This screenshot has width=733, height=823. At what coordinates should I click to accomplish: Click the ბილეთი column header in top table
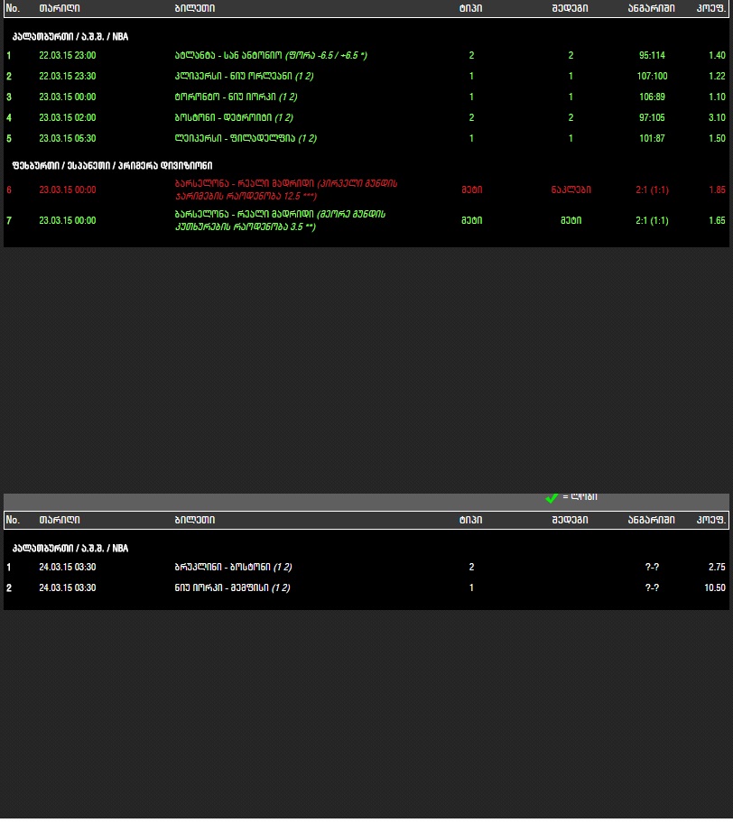tap(195, 8)
